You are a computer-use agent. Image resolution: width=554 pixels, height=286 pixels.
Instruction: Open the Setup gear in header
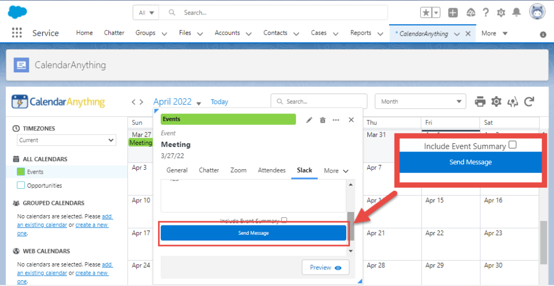[x=501, y=13]
